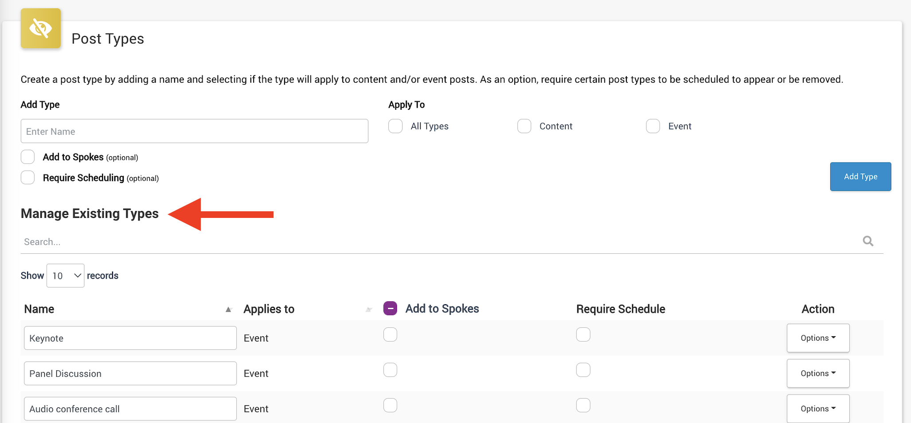Check Add to Spokes for Panel Discussion
Viewport: 911px width, 423px height.
pos(390,370)
